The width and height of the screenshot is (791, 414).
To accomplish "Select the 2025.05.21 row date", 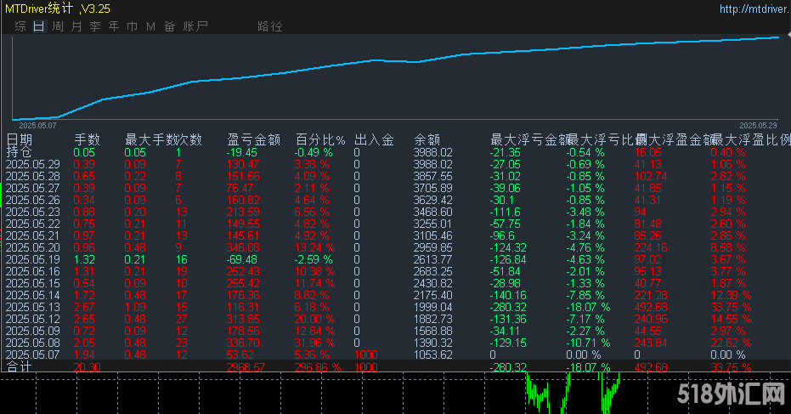I will coord(33,235).
